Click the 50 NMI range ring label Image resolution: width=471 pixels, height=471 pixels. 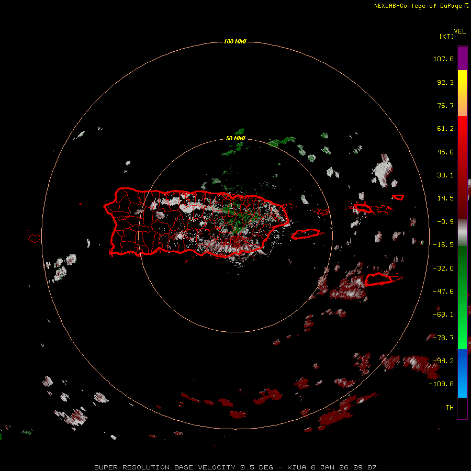[236, 139]
